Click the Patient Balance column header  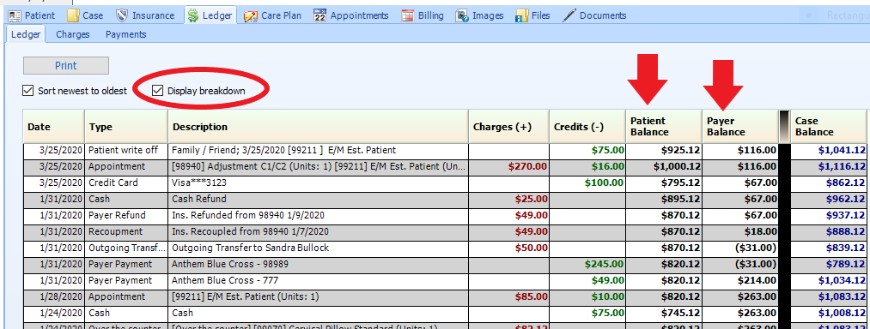click(x=664, y=127)
